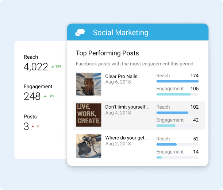
Task: Click the Reach bar for Clear Pro Nails
Action: pyautogui.click(x=177, y=81)
